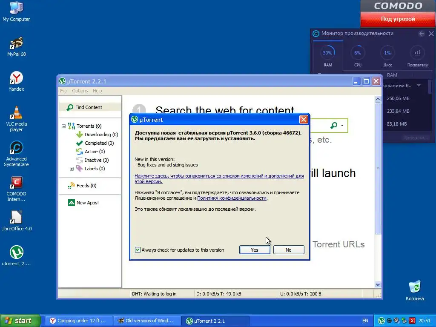This screenshot has width=436, height=327.
Task: Click the Advanced SystemCare tray icon
Action: (x=389, y=321)
